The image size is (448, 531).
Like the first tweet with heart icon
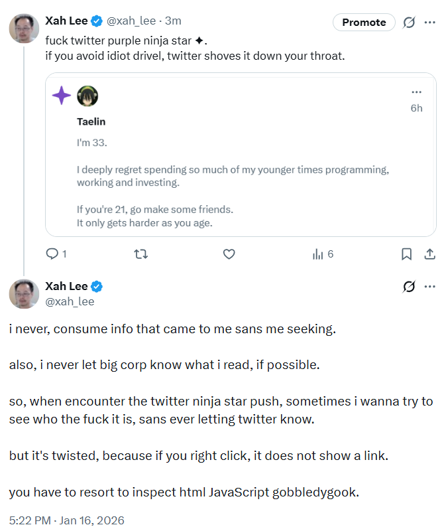click(229, 254)
